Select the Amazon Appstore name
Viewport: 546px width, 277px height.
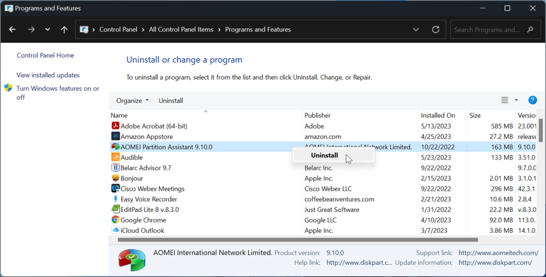coord(147,137)
